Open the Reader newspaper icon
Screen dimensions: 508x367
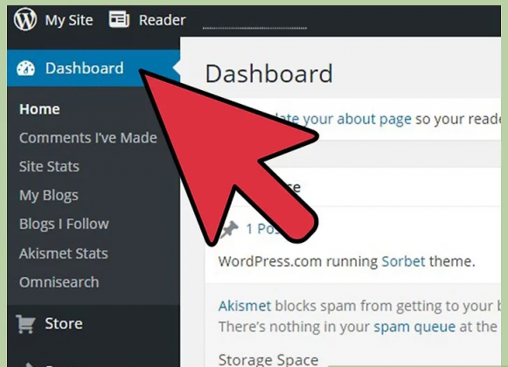(119, 19)
